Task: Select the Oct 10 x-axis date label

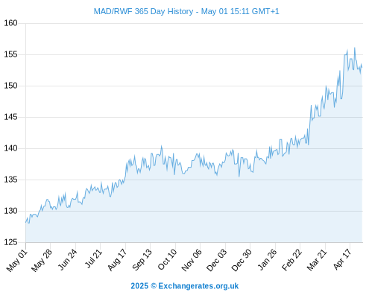Action: point(167,259)
